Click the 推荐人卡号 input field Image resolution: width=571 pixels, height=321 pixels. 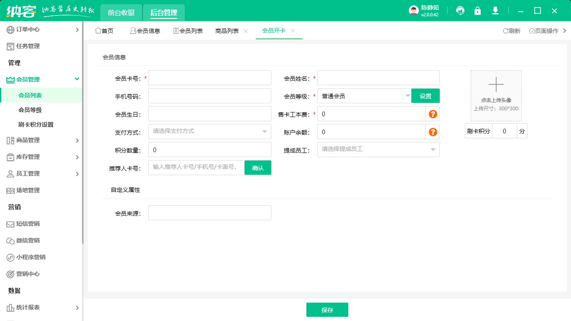pyautogui.click(x=196, y=168)
